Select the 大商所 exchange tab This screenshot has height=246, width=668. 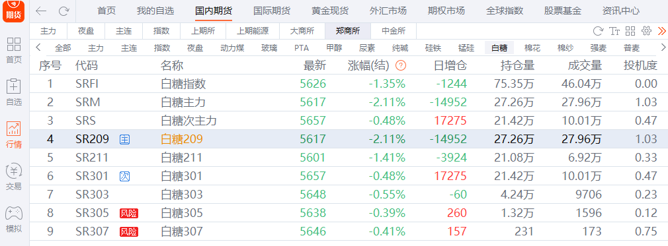click(302, 31)
